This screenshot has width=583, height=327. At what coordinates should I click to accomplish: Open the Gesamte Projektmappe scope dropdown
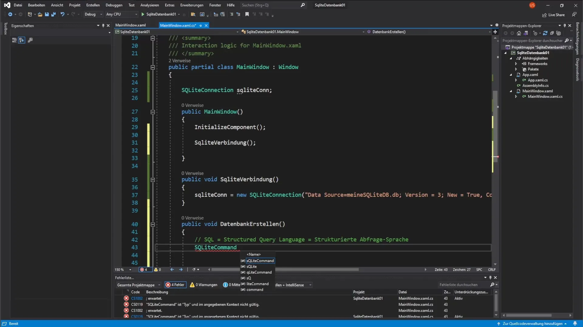(138, 285)
